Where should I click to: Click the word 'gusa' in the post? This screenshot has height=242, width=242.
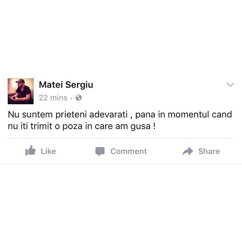pyautogui.click(x=140, y=127)
